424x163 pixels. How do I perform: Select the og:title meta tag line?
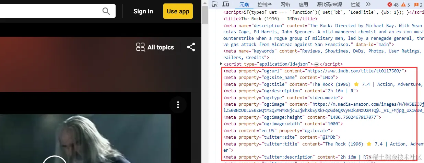coord(323,84)
